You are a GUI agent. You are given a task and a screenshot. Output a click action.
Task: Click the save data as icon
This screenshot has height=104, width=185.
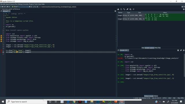tap(124, 9)
